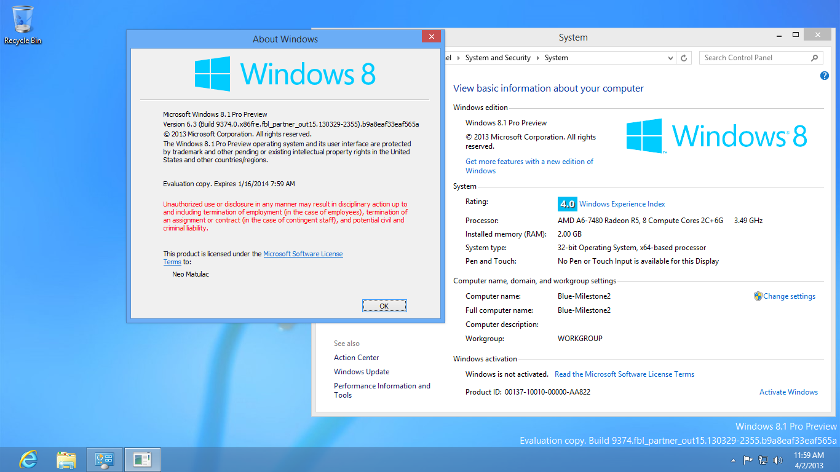840x472 pixels.
Task: Click OK in the About Windows dialog
Action: [384, 306]
